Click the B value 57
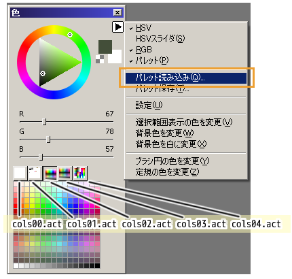The height and width of the screenshot is (279, 292). 109,149
